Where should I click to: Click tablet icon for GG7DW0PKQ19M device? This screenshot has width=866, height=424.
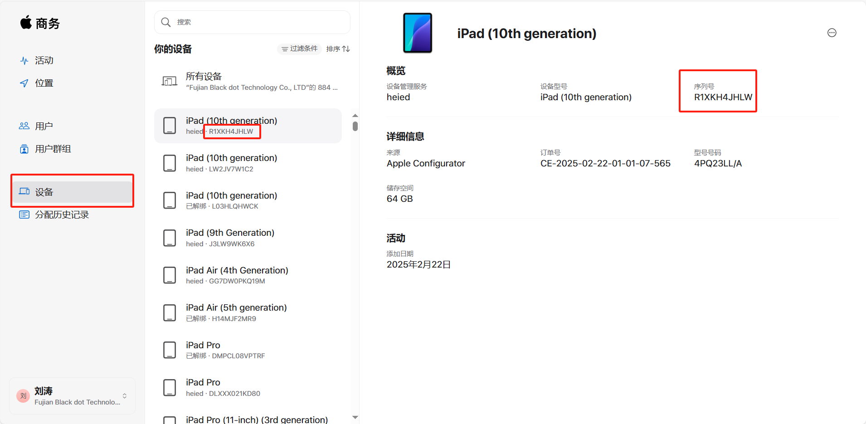170,275
